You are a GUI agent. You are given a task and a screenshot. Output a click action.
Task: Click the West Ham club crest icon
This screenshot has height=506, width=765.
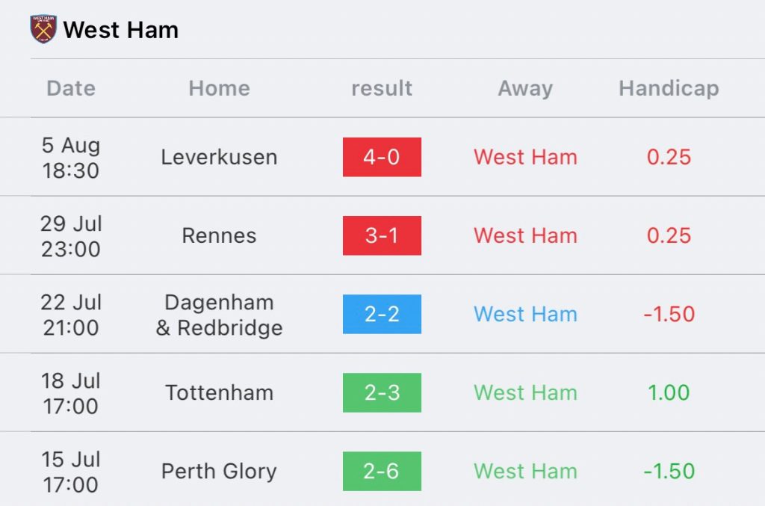coord(43,29)
